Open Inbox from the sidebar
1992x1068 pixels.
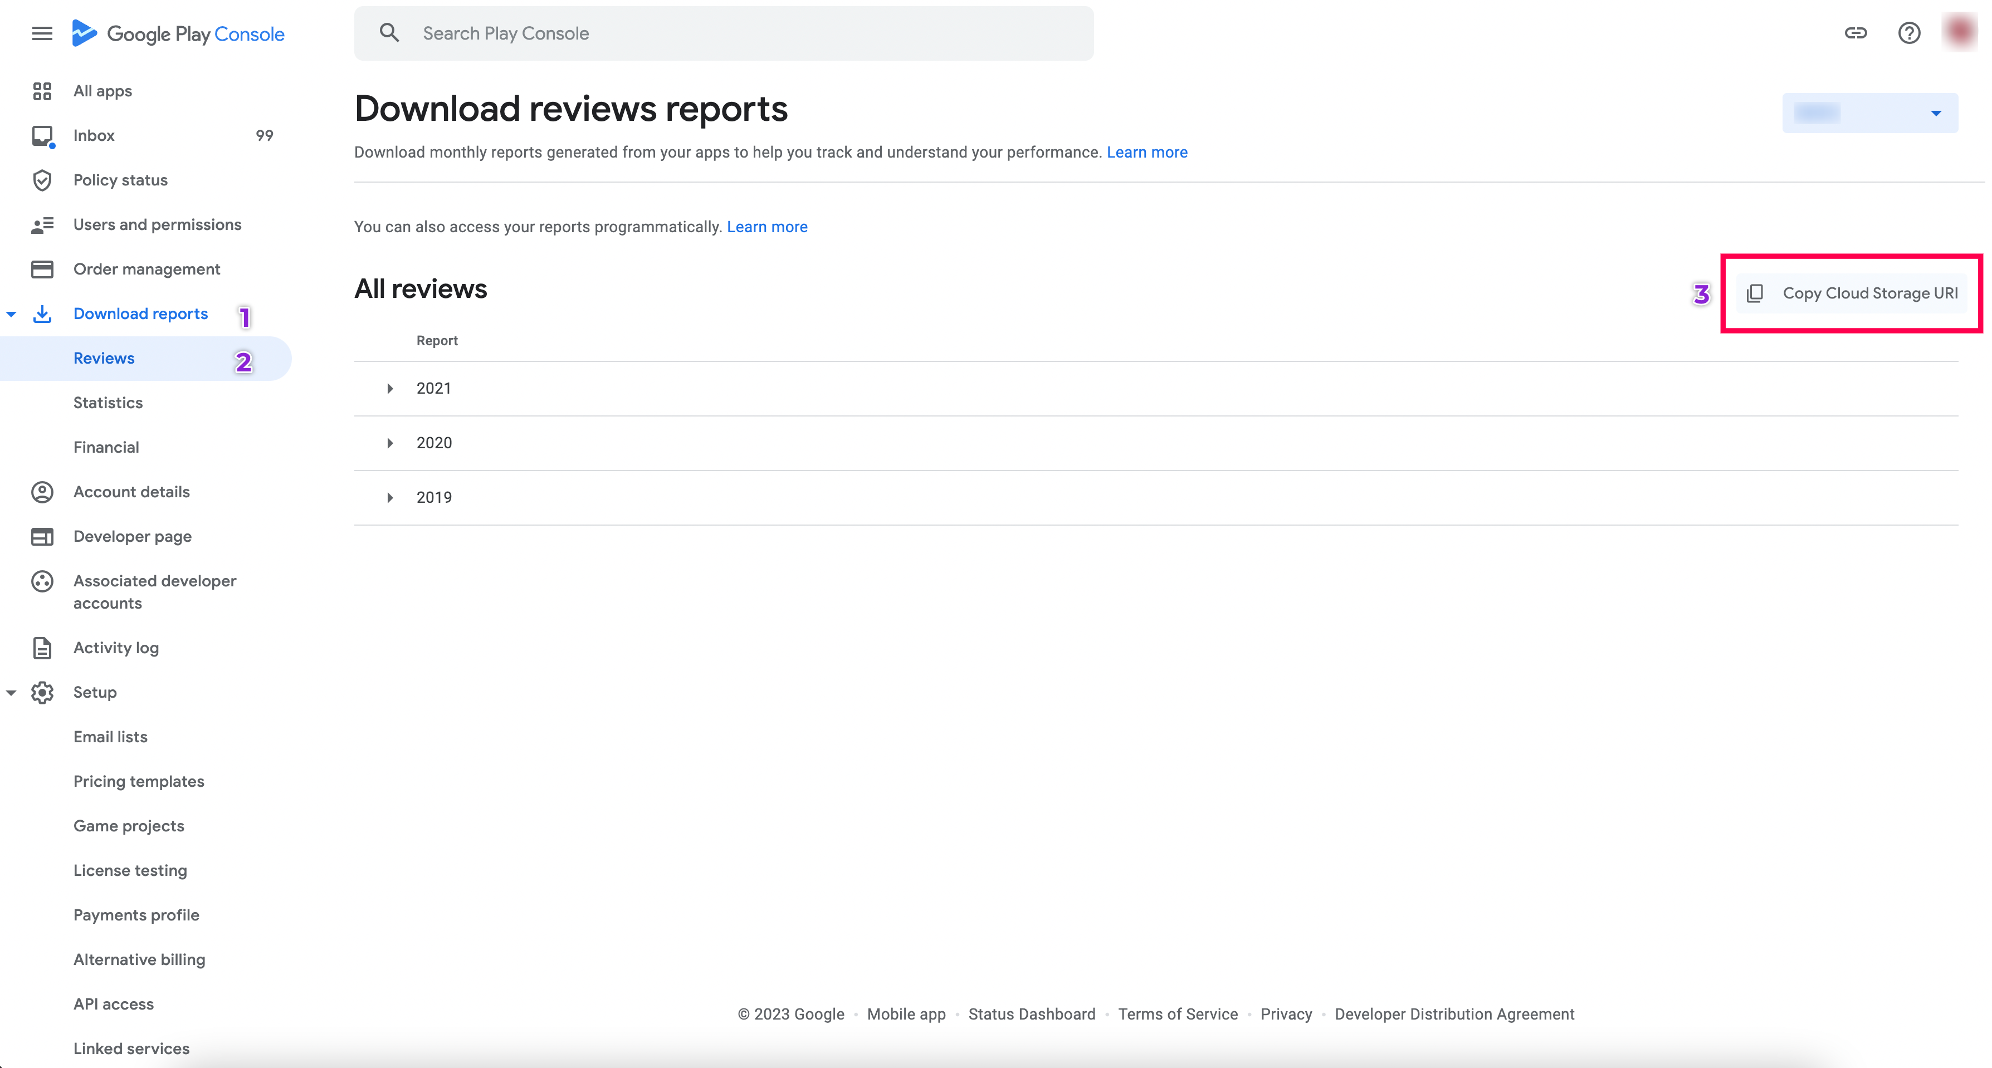[x=94, y=135]
